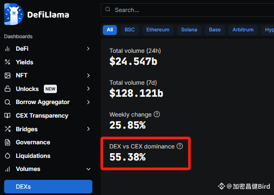Select the Ethereum chain filter
This screenshot has height=195, width=274.
[158, 30]
